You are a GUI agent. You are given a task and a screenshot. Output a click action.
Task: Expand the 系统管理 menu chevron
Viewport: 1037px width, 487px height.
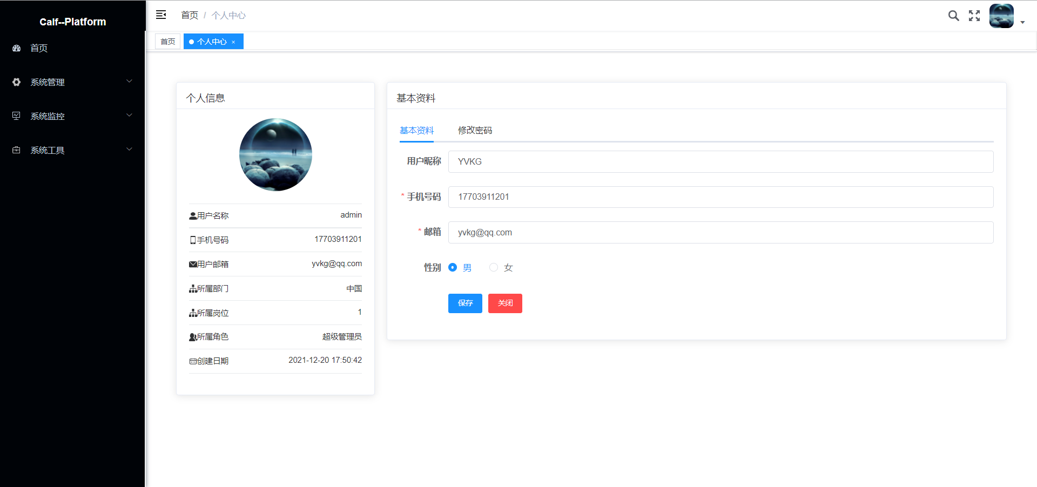129,81
